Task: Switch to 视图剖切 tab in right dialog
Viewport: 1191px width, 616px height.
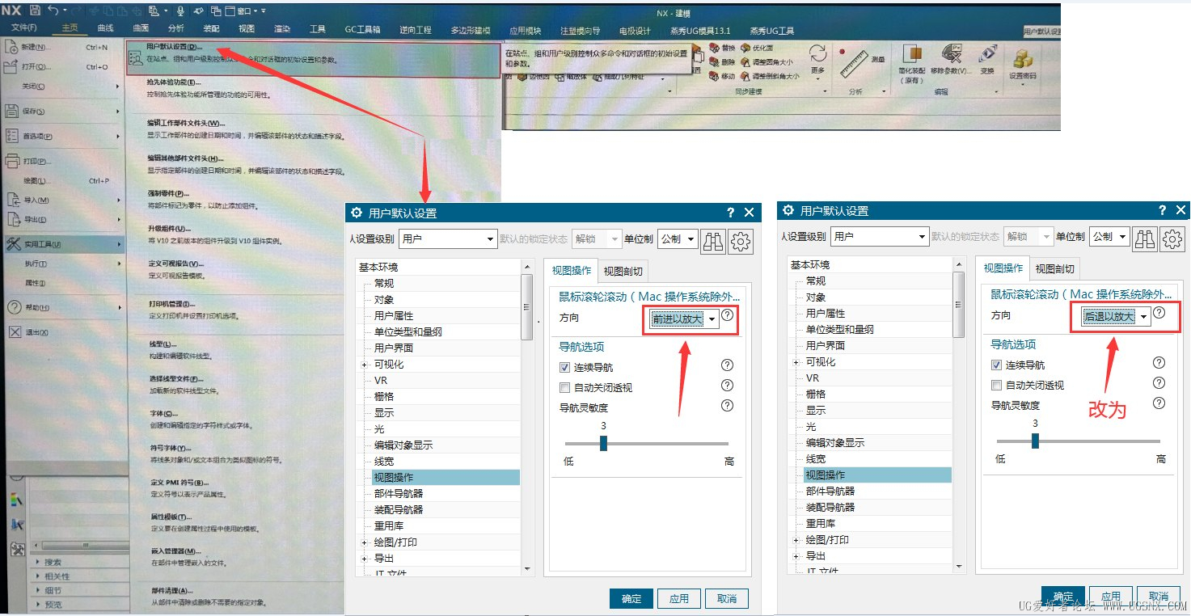Action: [1055, 269]
